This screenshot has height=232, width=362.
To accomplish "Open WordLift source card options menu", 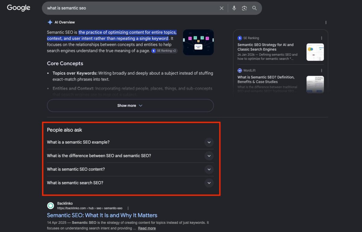I will click(x=322, y=71).
